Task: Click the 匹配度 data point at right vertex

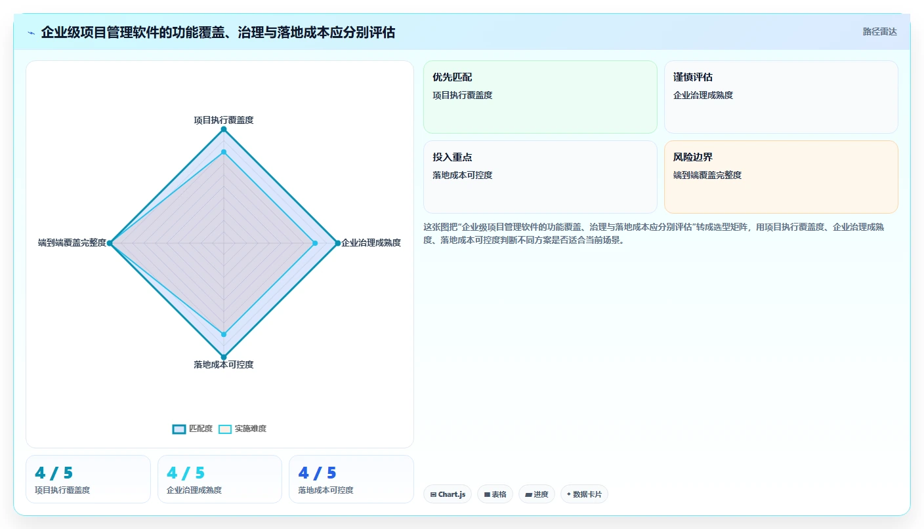Action: click(338, 243)
